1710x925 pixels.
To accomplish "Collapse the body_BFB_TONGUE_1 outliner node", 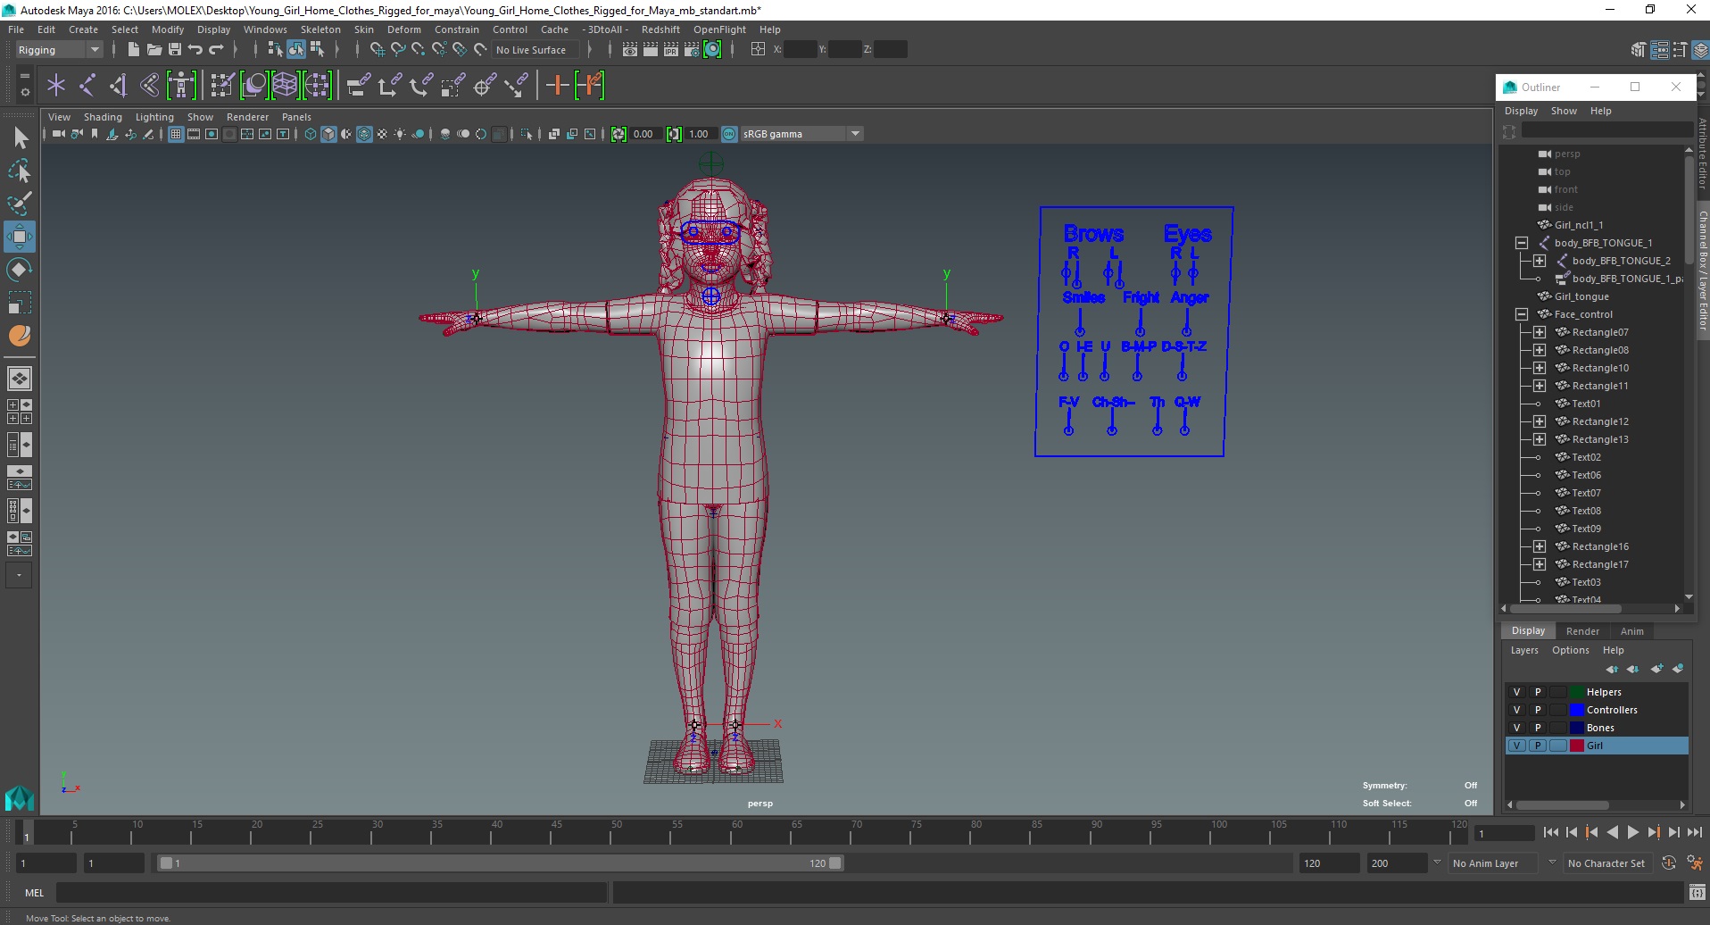I will coord(1522,243).
